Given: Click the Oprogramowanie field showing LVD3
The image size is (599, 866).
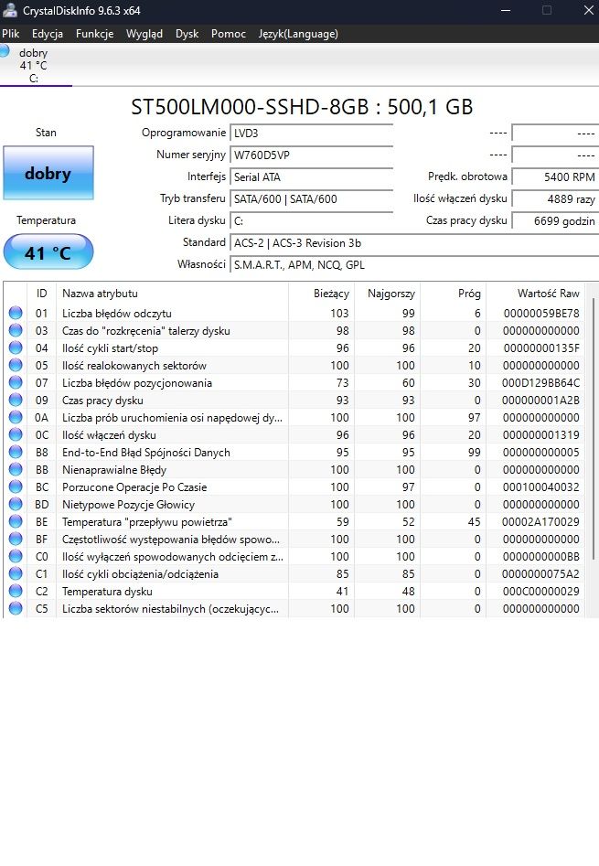Looking at the screenshot, I should click(x=311, y=134).
